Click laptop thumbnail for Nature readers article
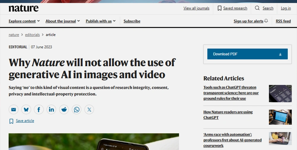The width and height of the screenshot is (297, 150). pyautogui.click(x=280, y=117)
